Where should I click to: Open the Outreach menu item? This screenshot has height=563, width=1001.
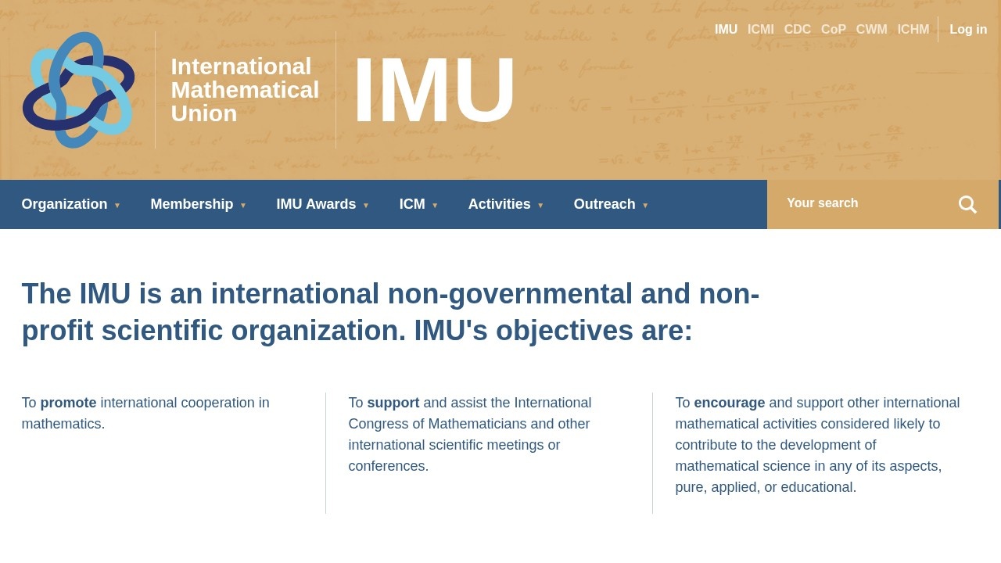605,204
